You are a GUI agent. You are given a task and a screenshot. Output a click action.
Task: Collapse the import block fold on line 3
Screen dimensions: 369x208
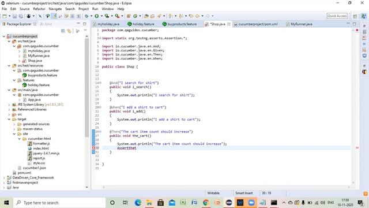pyautogui.click(x=100, y=38)
